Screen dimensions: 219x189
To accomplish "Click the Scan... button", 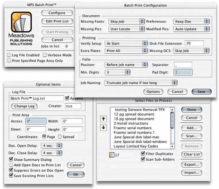I will coord(192,136).
